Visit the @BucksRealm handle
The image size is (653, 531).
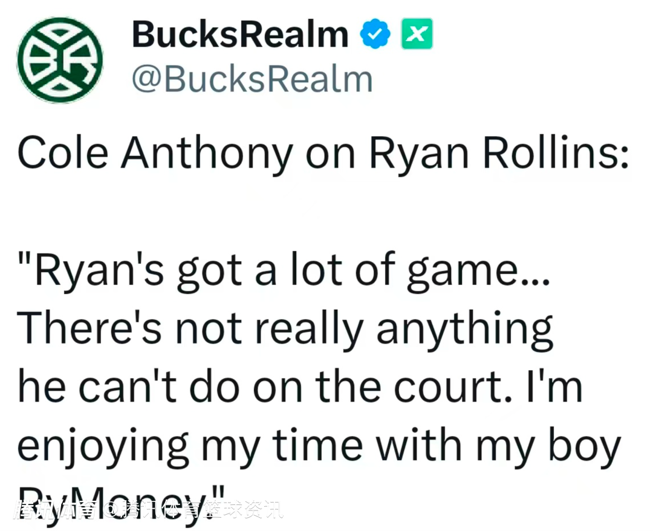coord(252,80)
